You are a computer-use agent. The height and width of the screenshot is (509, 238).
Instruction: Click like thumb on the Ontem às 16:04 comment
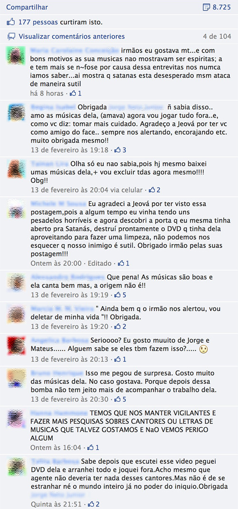click(x=91, y=448)
